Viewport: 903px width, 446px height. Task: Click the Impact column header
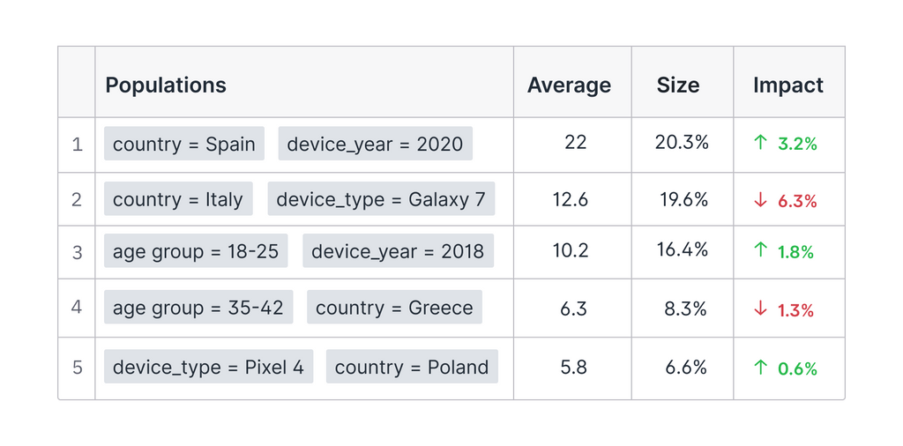[x=787, y=85]
